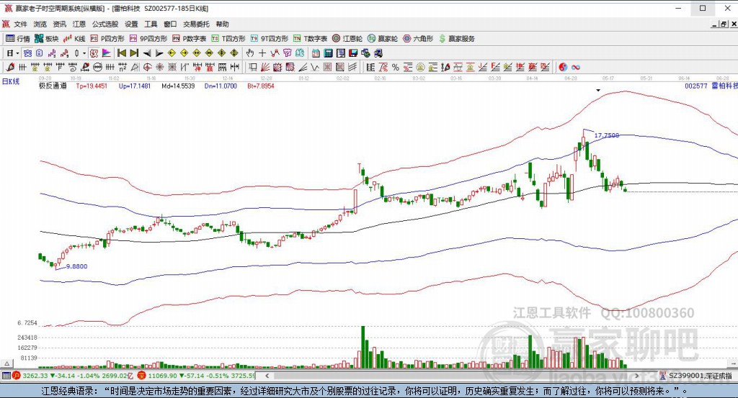Click the blue infinity loop icon
The height and width of the screenshot is (398, 738).
[575, 67]
